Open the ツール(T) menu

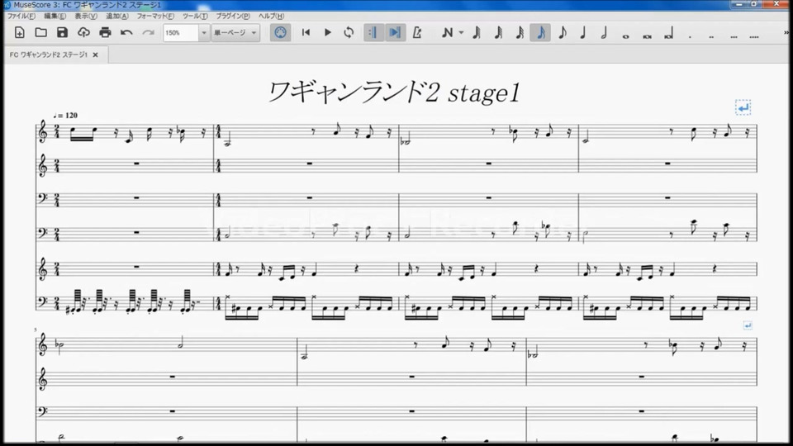click(x=195, y=17)
